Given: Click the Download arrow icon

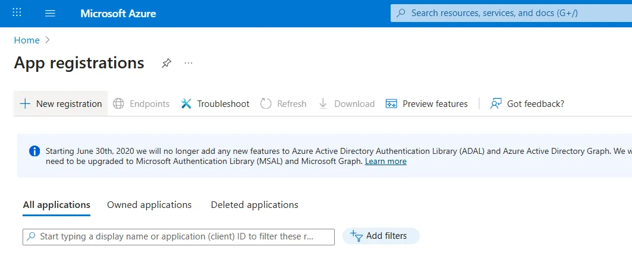Looking at the screenshot, I should click(x=323, y=104).
